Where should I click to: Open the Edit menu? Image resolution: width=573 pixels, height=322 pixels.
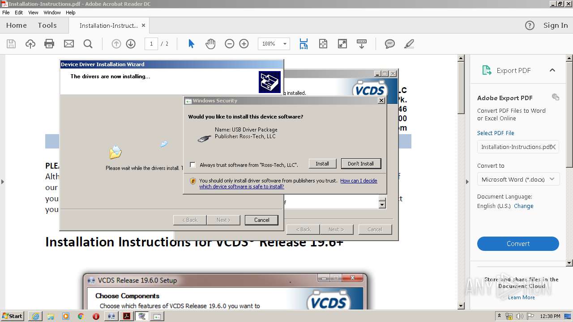(x=19, y=13)
